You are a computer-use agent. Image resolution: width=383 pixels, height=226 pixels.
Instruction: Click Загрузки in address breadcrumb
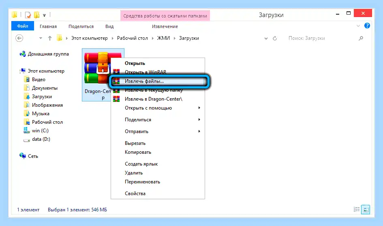point(189,38)
